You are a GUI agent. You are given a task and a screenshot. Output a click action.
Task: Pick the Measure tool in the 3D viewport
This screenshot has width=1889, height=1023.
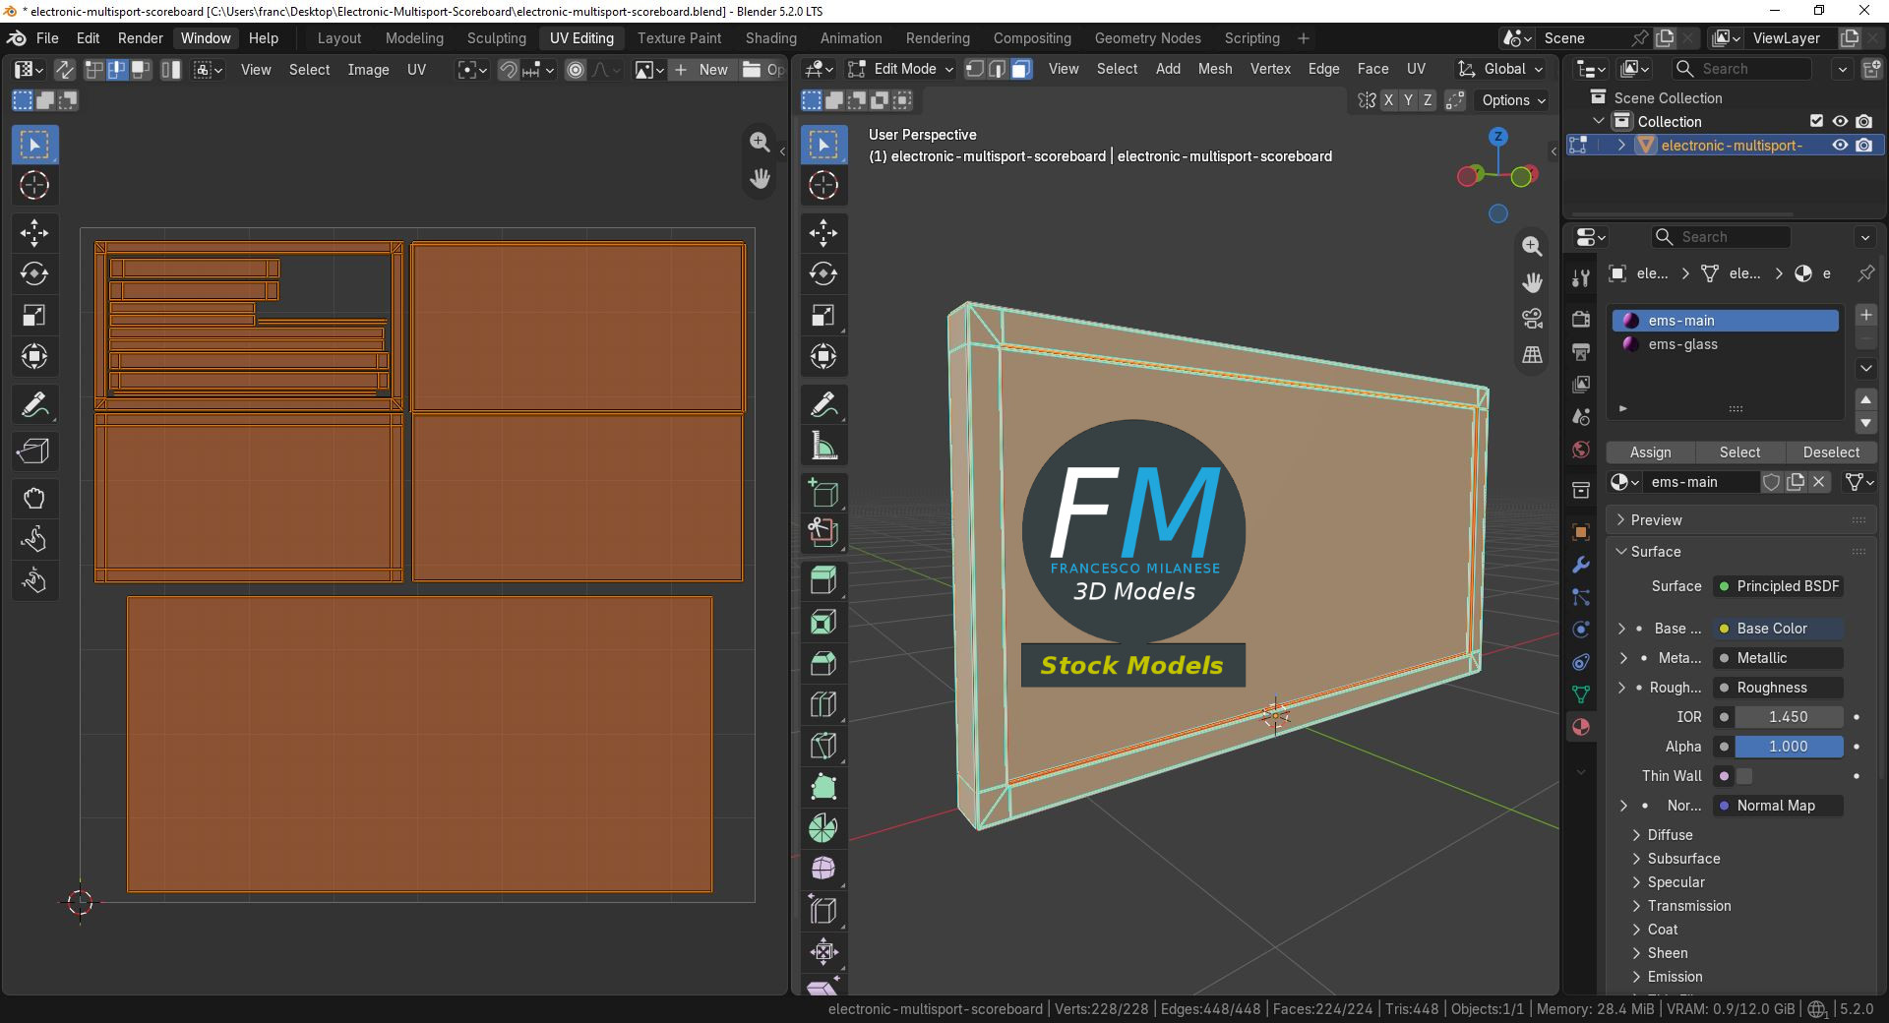point(823,447)
